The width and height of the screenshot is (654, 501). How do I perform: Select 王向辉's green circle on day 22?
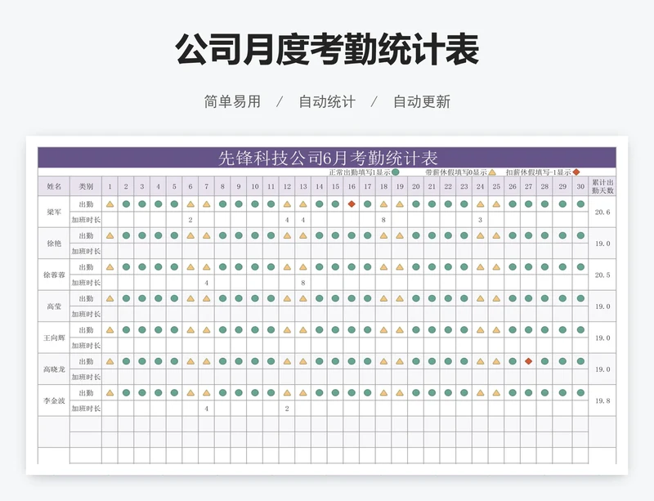[x=448, y=330]
